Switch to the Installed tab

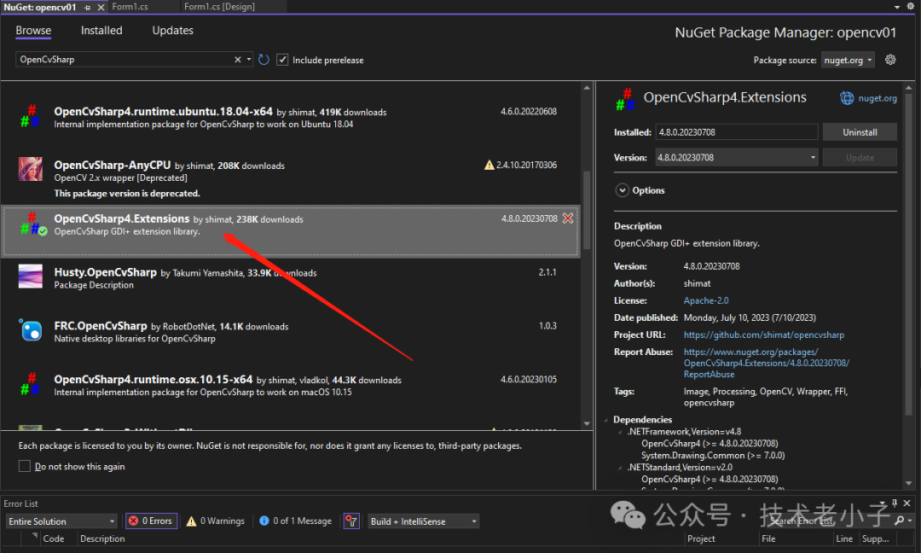click(x=101, y=31)
